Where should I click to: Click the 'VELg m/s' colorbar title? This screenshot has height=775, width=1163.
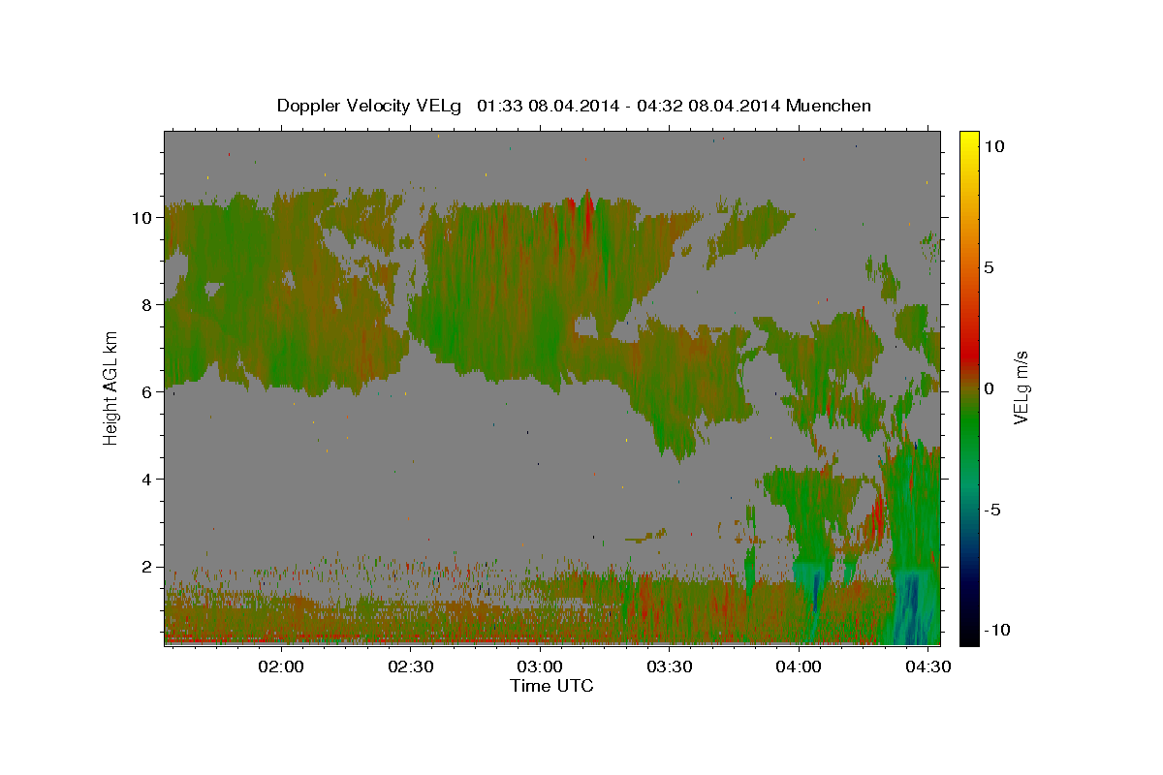click(1022, 389)
